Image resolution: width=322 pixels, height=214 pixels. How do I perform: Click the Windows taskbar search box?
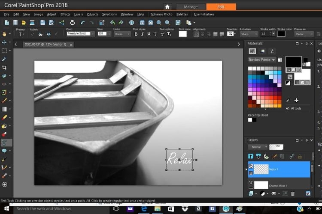point(43,209)
